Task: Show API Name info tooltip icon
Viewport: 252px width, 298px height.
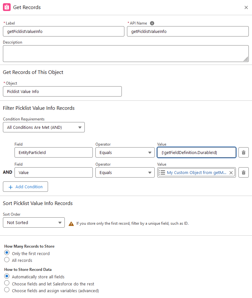Action: point(152,23)
